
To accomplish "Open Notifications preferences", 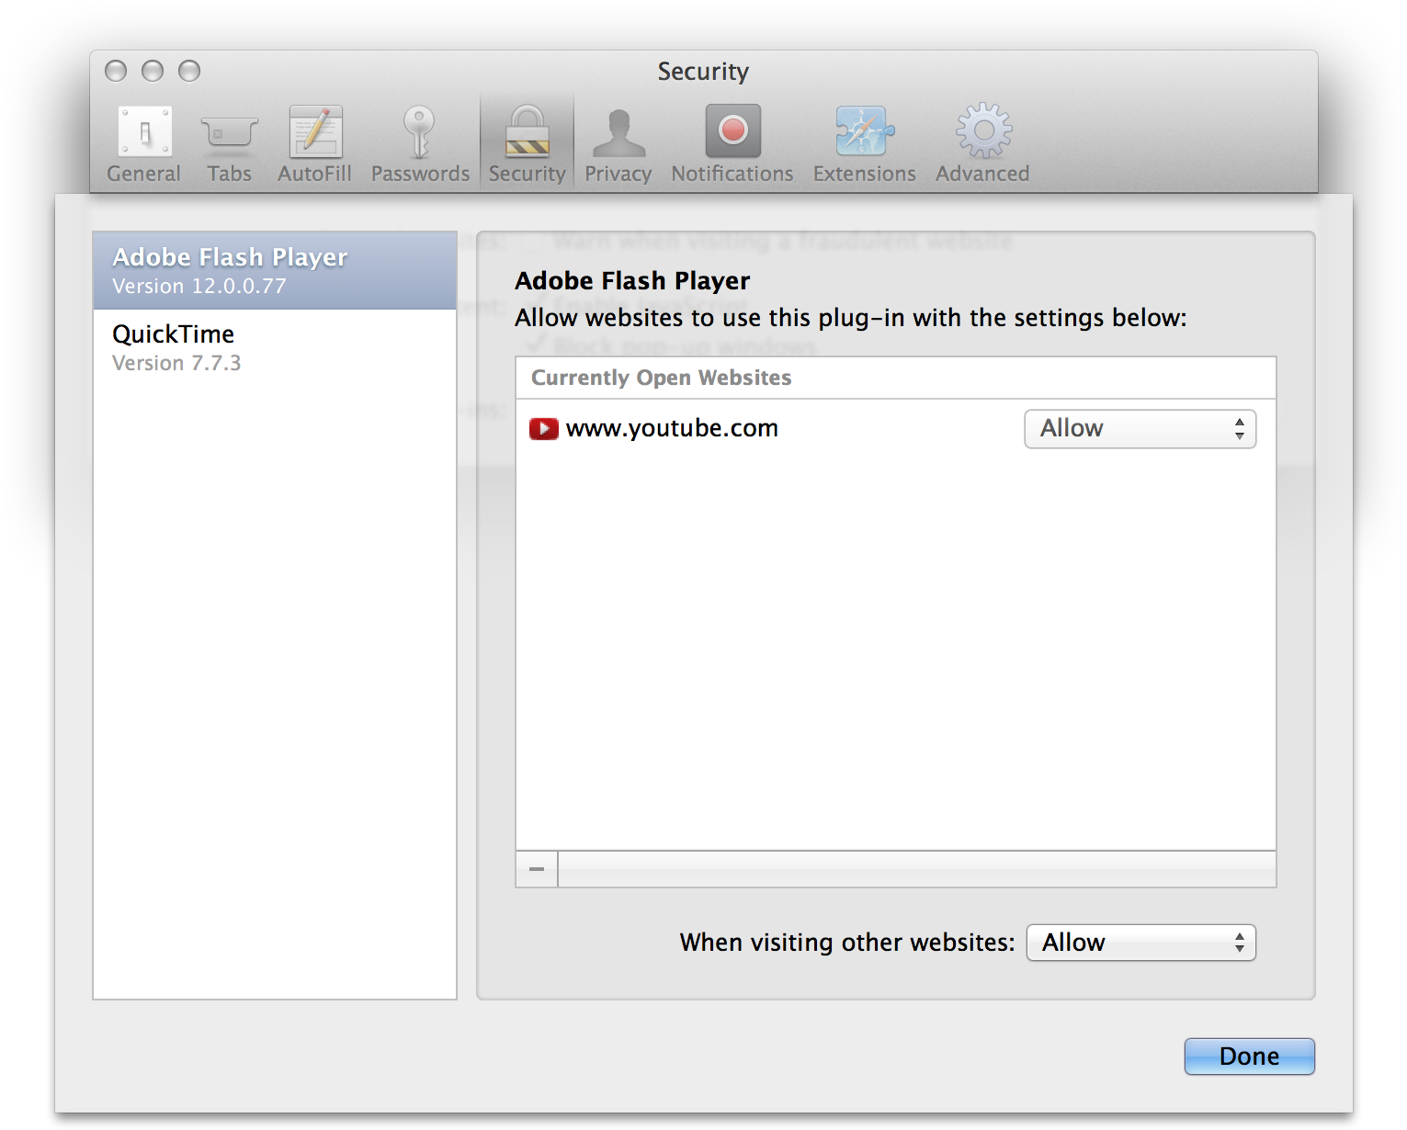I will click(x=732, y=144).
